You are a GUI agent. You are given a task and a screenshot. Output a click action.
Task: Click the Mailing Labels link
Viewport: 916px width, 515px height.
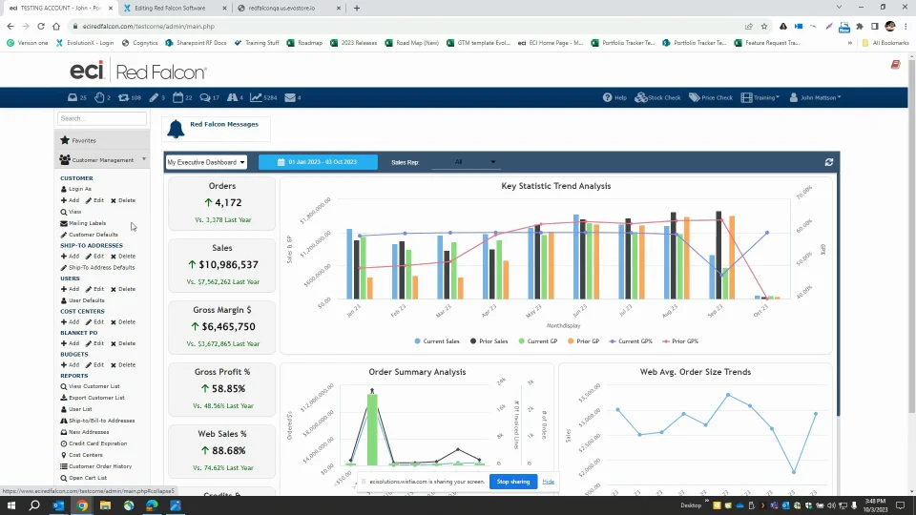point(87,223)
